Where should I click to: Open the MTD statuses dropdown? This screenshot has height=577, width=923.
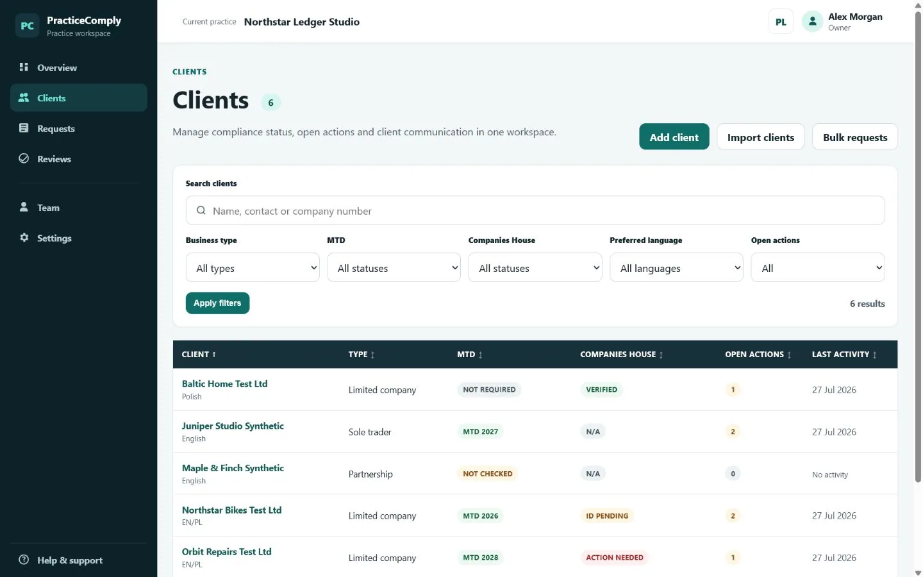pos(394,267)
